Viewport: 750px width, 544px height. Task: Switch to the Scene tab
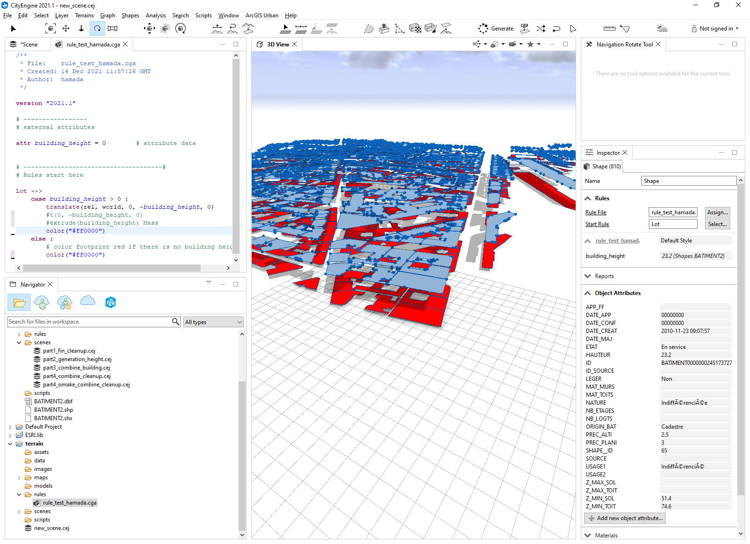[28, 44]
